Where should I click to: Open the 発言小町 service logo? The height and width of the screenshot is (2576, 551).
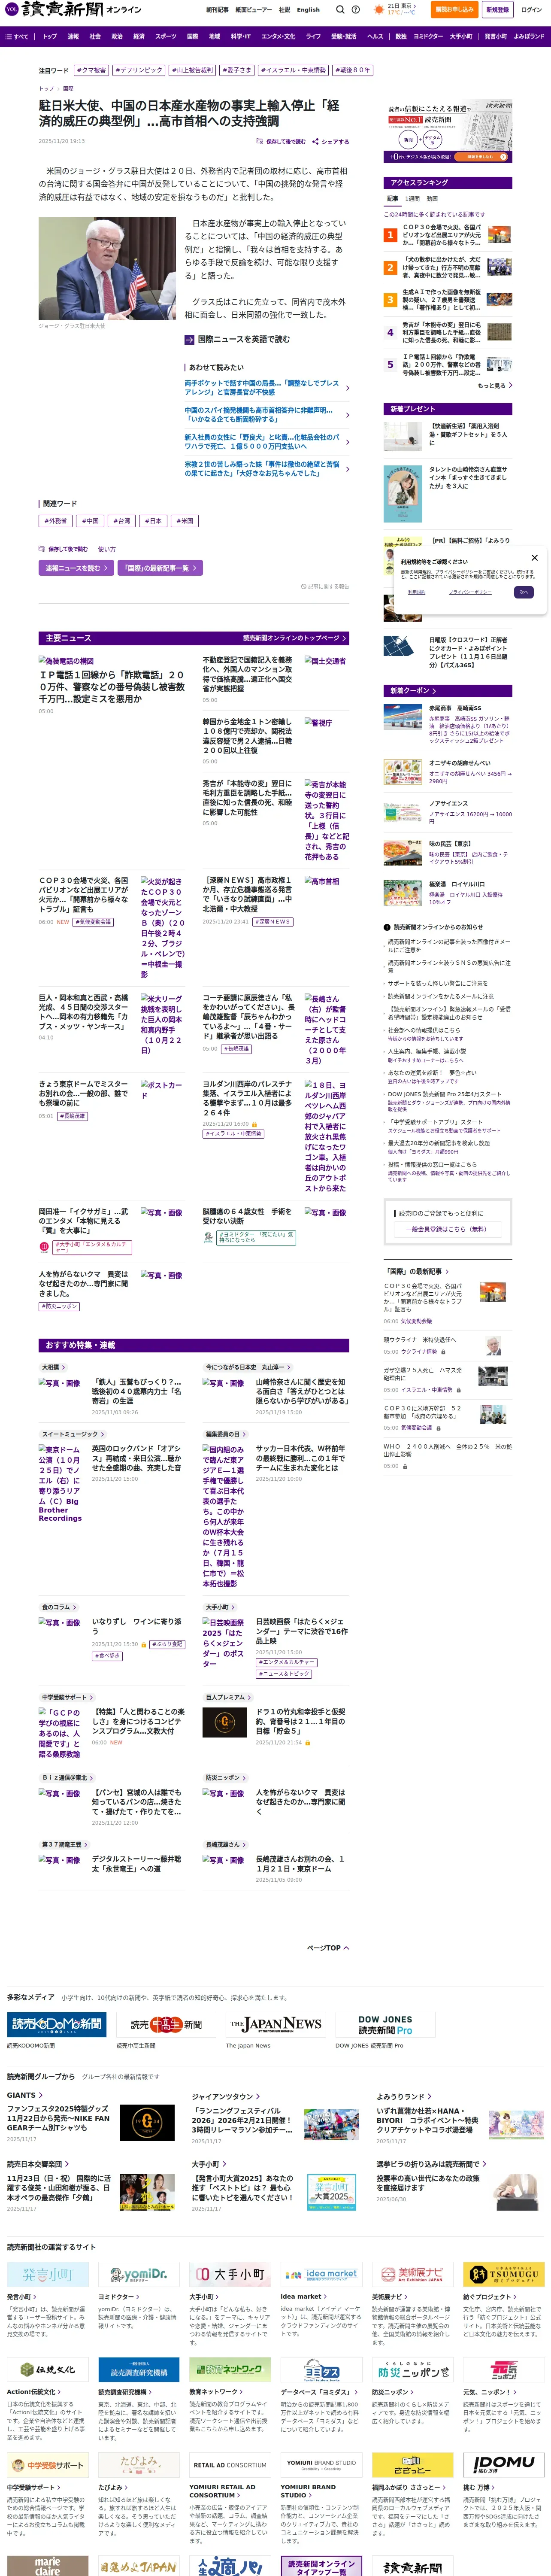47,2275
